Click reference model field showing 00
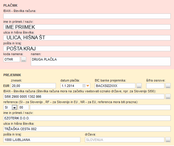This screenshot has width=174, height=146. 24,107
